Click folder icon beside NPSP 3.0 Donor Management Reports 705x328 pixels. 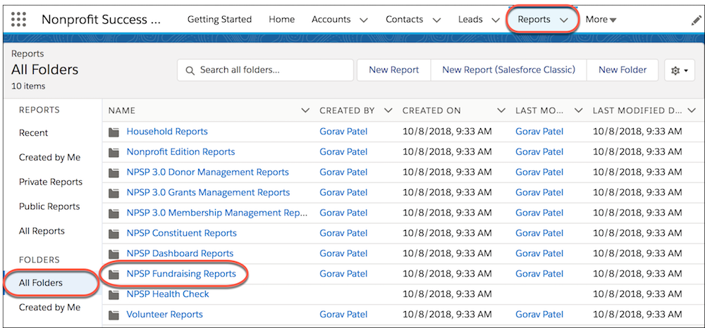114,172
